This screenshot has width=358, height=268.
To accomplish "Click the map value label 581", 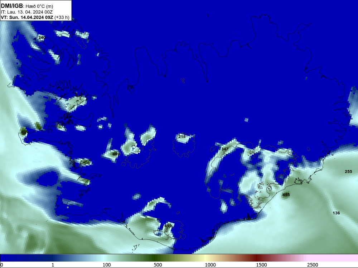I will click(24, 133).
